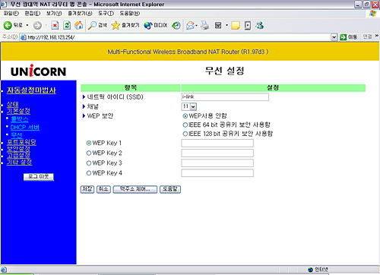
Task: Open the 보안설정 security settings link
Action: tap(18, 149)
